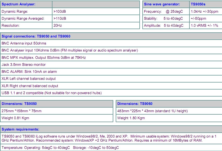222x151 pixels.
Task: Click the BNC Analyser input 10Kohms row
Action: [70, 50]
